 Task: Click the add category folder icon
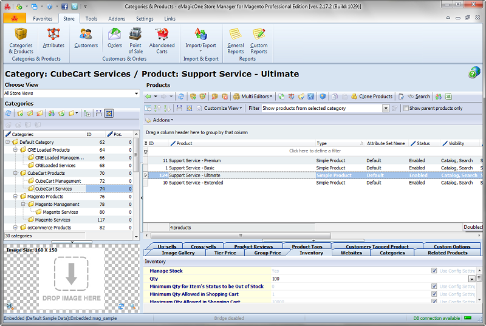coord(20,114)
